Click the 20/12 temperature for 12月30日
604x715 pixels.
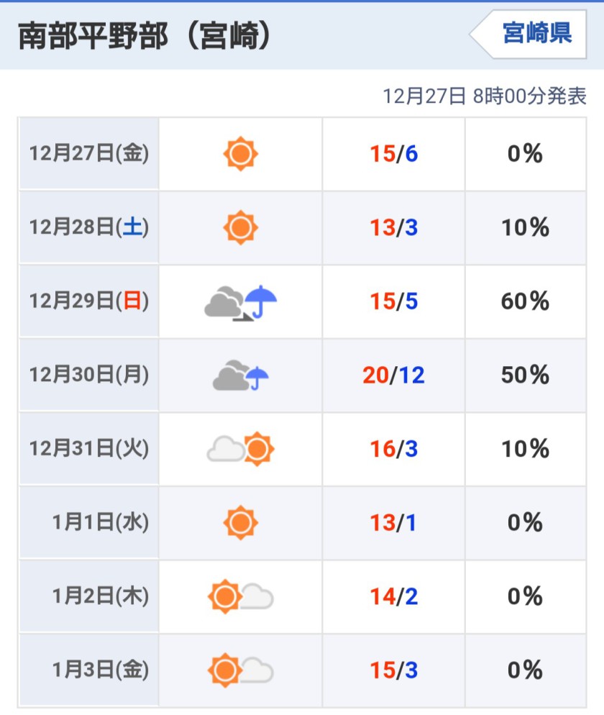393,375
